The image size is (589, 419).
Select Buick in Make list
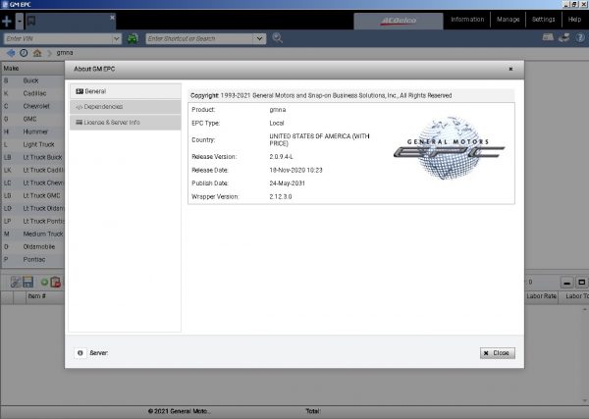point(33,80)
